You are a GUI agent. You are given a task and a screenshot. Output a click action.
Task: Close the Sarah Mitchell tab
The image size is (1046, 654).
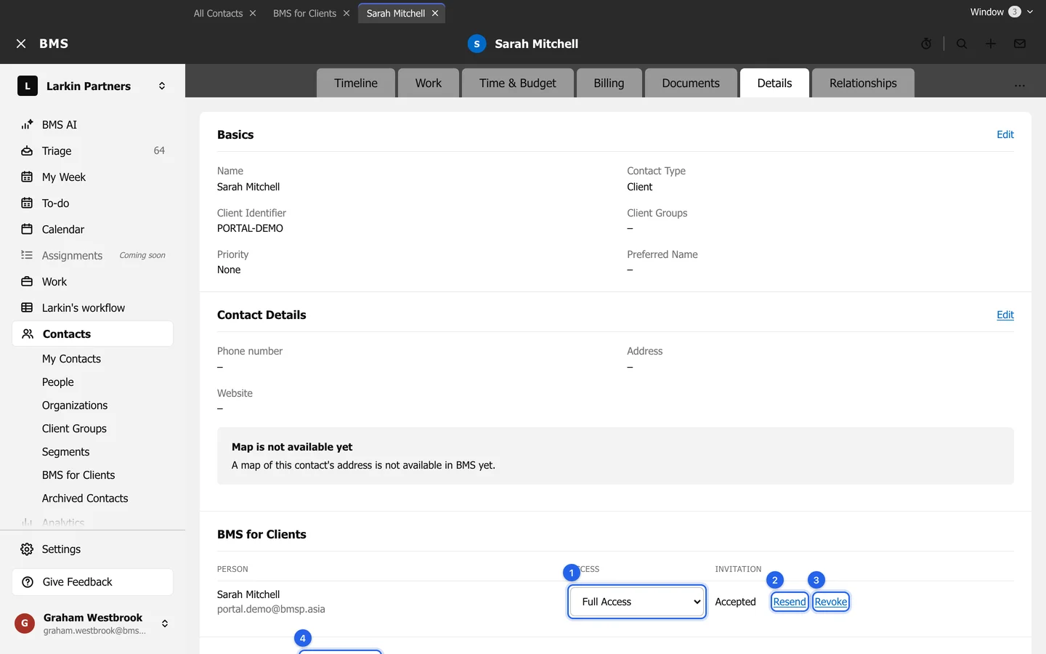[x=435, y=13]
